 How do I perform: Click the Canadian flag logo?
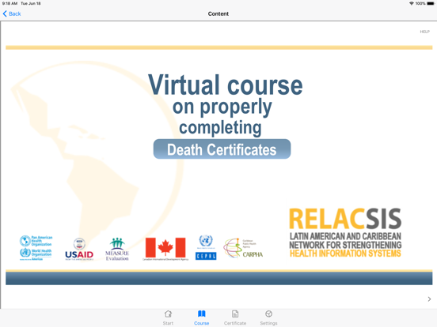[165, 248]
